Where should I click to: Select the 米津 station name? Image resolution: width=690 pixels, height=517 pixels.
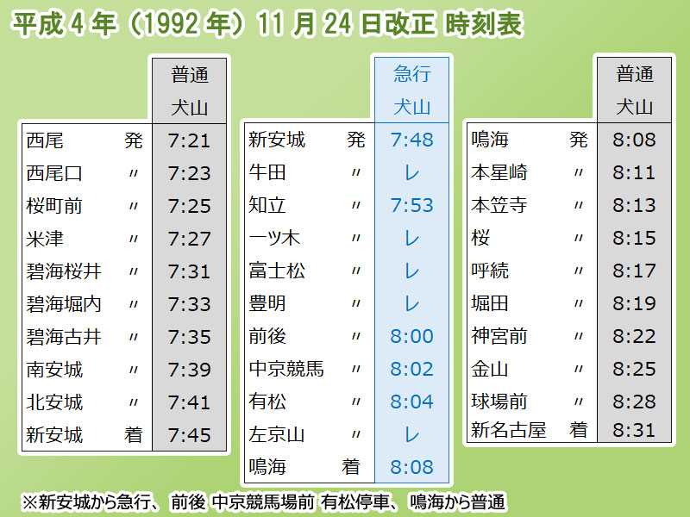point(45,239)
